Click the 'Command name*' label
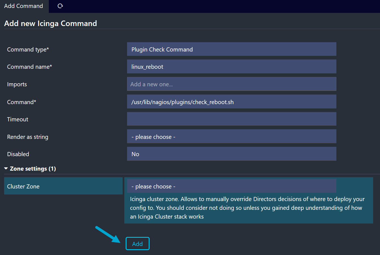The width and height of the screenshot is (380, 255). (x=29, y=67)
